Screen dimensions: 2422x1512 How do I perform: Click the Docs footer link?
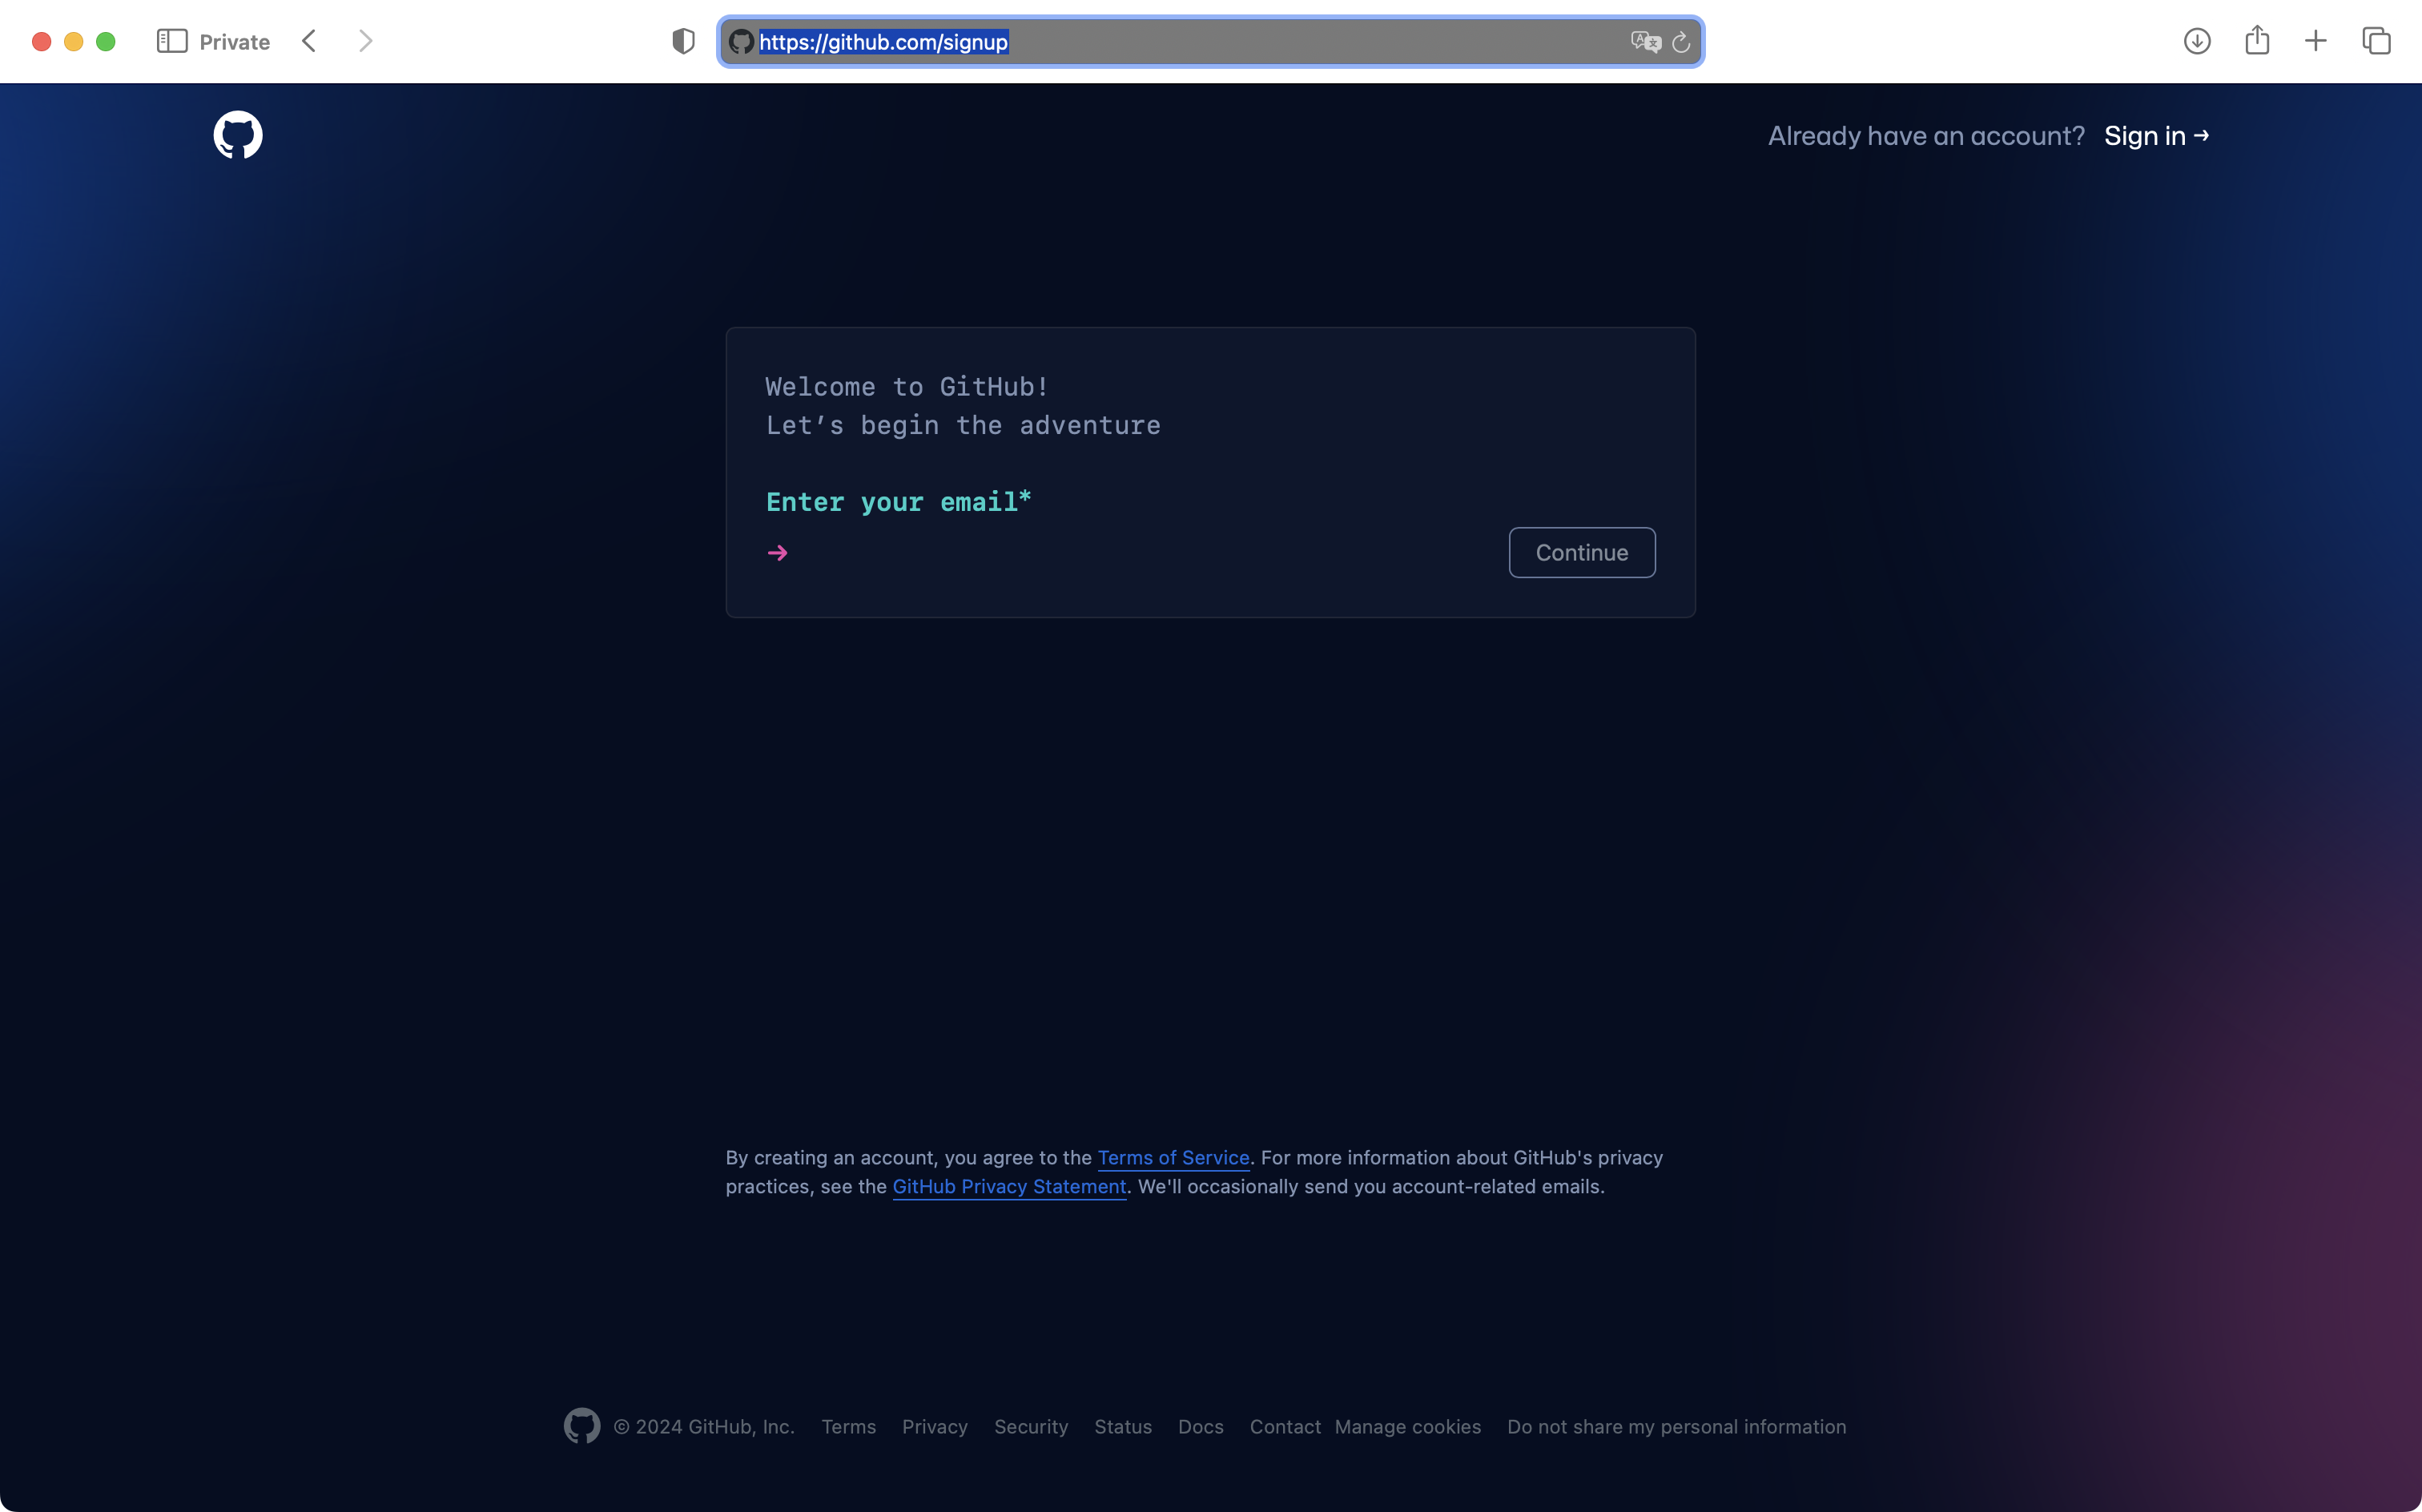tap(1200, 1427)
